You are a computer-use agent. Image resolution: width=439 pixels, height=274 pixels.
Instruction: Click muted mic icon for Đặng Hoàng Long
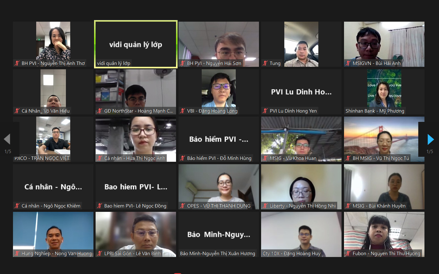(183, 111)
